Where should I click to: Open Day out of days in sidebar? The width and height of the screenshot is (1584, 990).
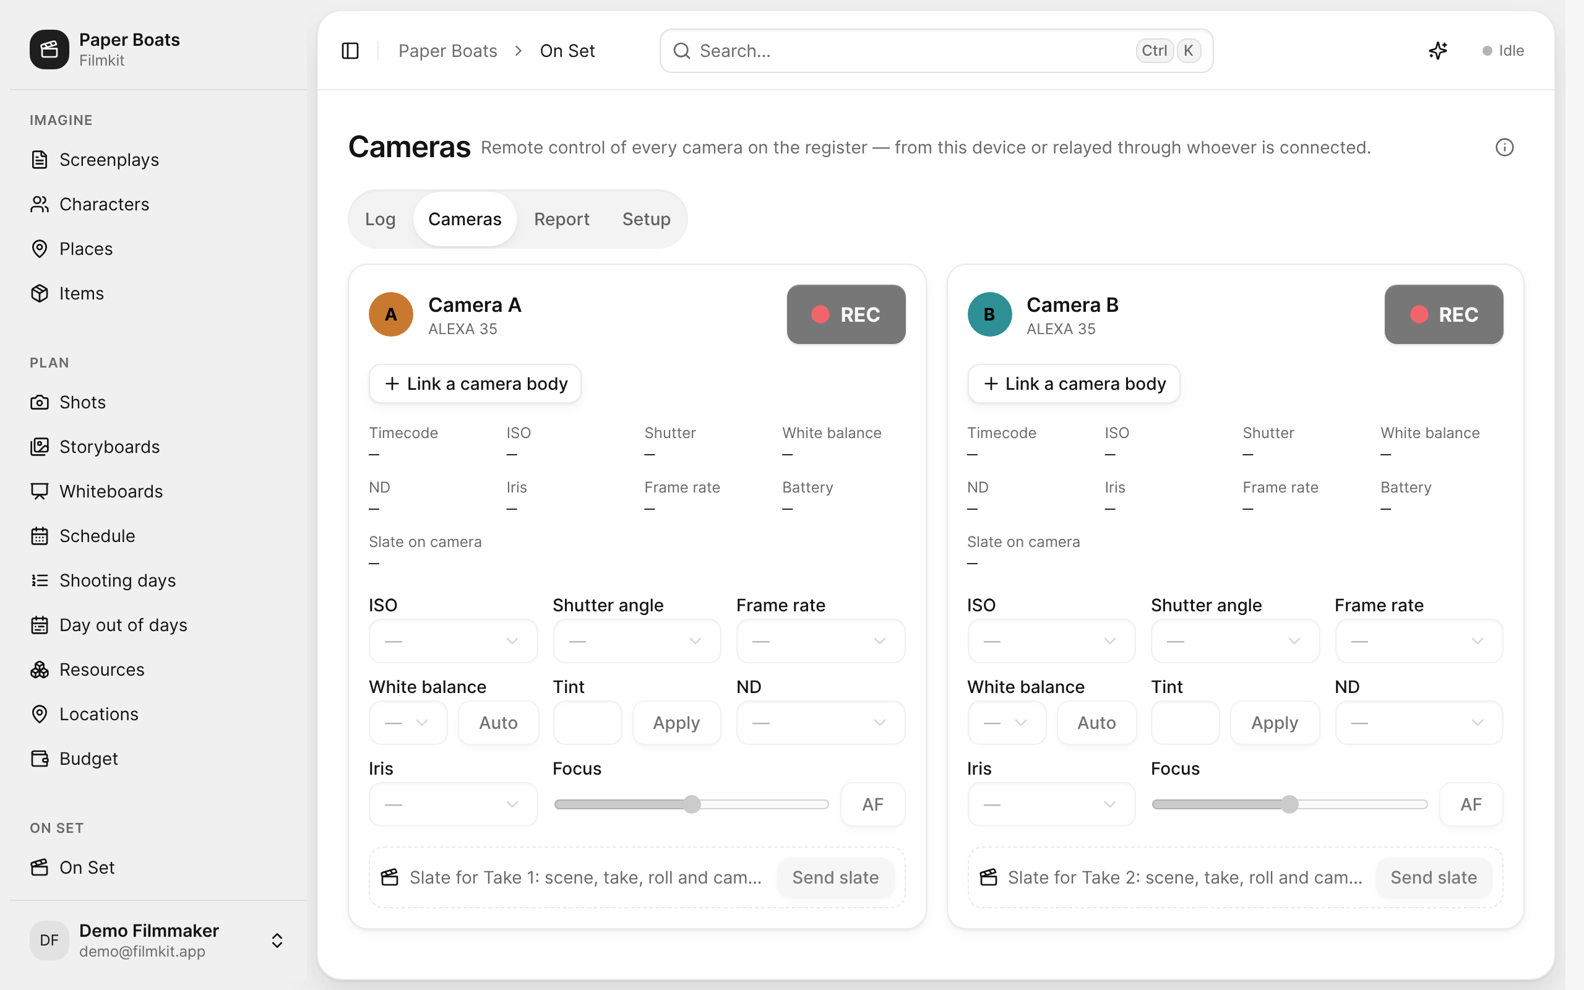coord(158,625)
